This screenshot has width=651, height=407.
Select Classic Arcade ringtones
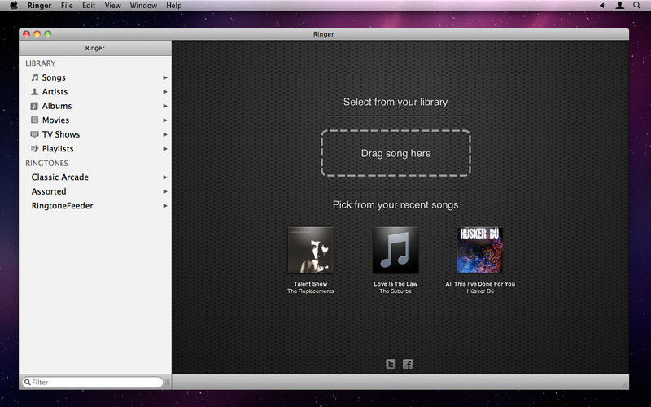(95, 177)
